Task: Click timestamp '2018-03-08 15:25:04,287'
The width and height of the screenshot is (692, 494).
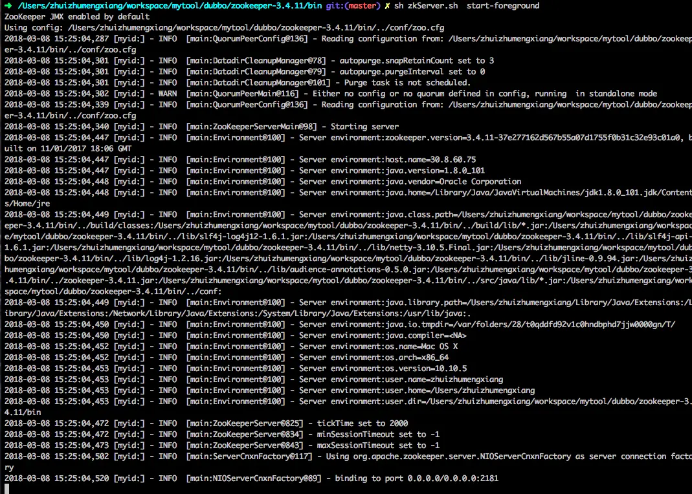Action: pyautogui.click(x=56, y=39)
